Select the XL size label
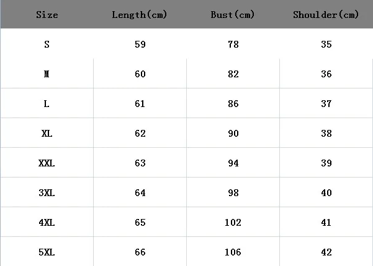This screenshot has width=373, height=266. [47, 134]
